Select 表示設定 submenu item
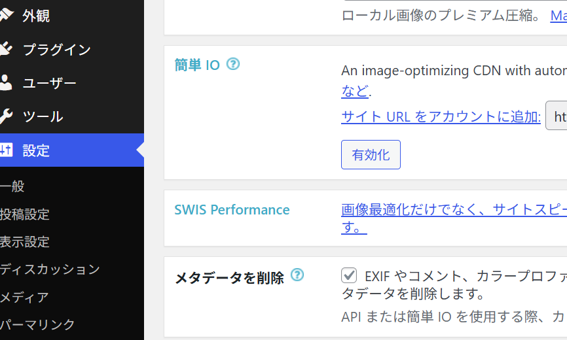 pos(25,241)
